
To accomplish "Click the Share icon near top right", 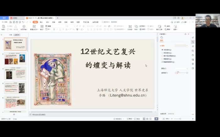I will 182,22.
